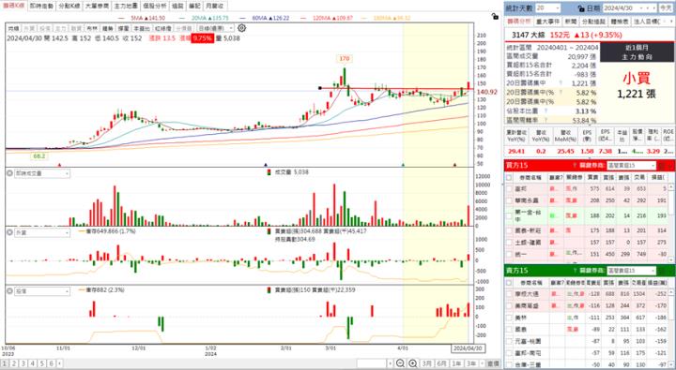Screen dimensions: 676x370
Task: Click the first icon right of 買方15 dropdown
Action: 662,166
